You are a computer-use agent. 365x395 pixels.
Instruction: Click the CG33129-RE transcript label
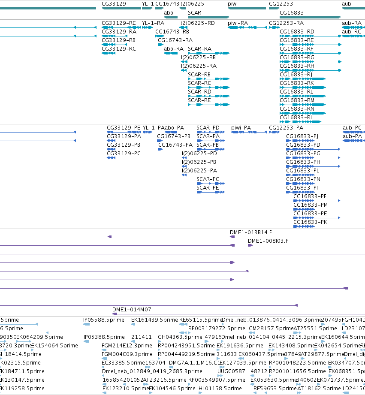point(119,23)
